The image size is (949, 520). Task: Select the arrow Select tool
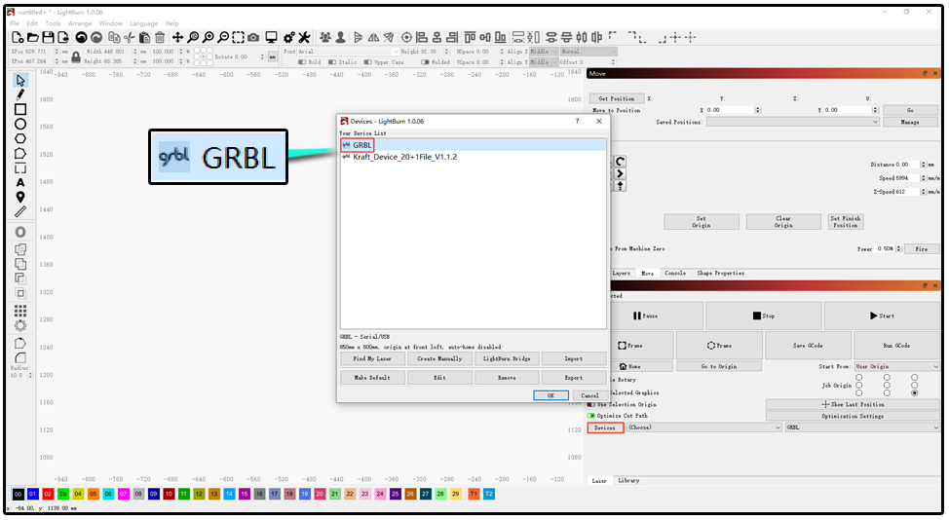(x=20, y=81)
